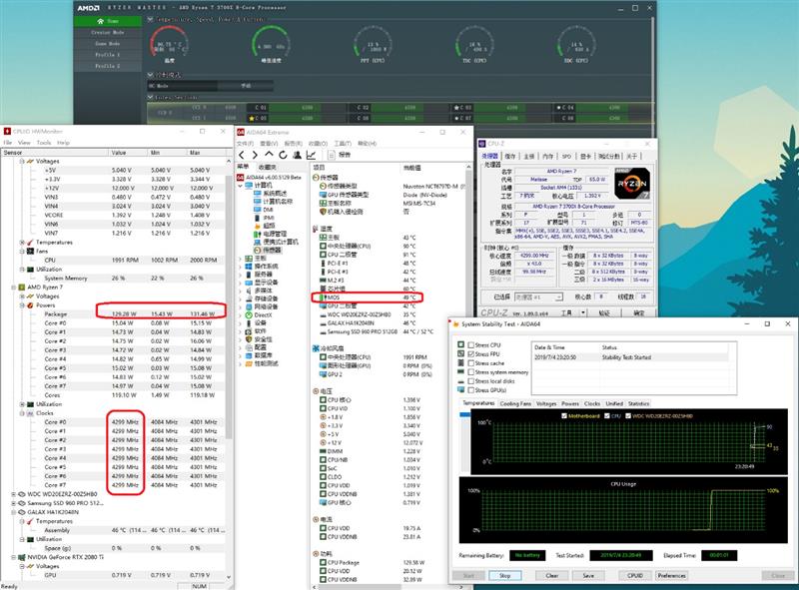
Task: Uncheck the Stress FPU checkbox
Action: pos(471,351)
